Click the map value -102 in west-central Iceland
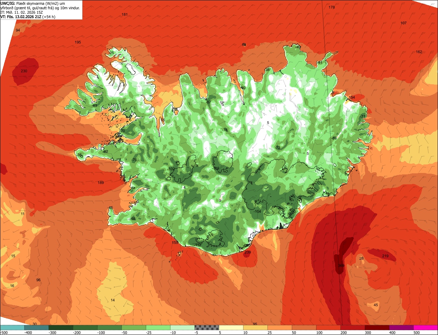The height and width of the screenshot is (335, 438). [171, 169]
